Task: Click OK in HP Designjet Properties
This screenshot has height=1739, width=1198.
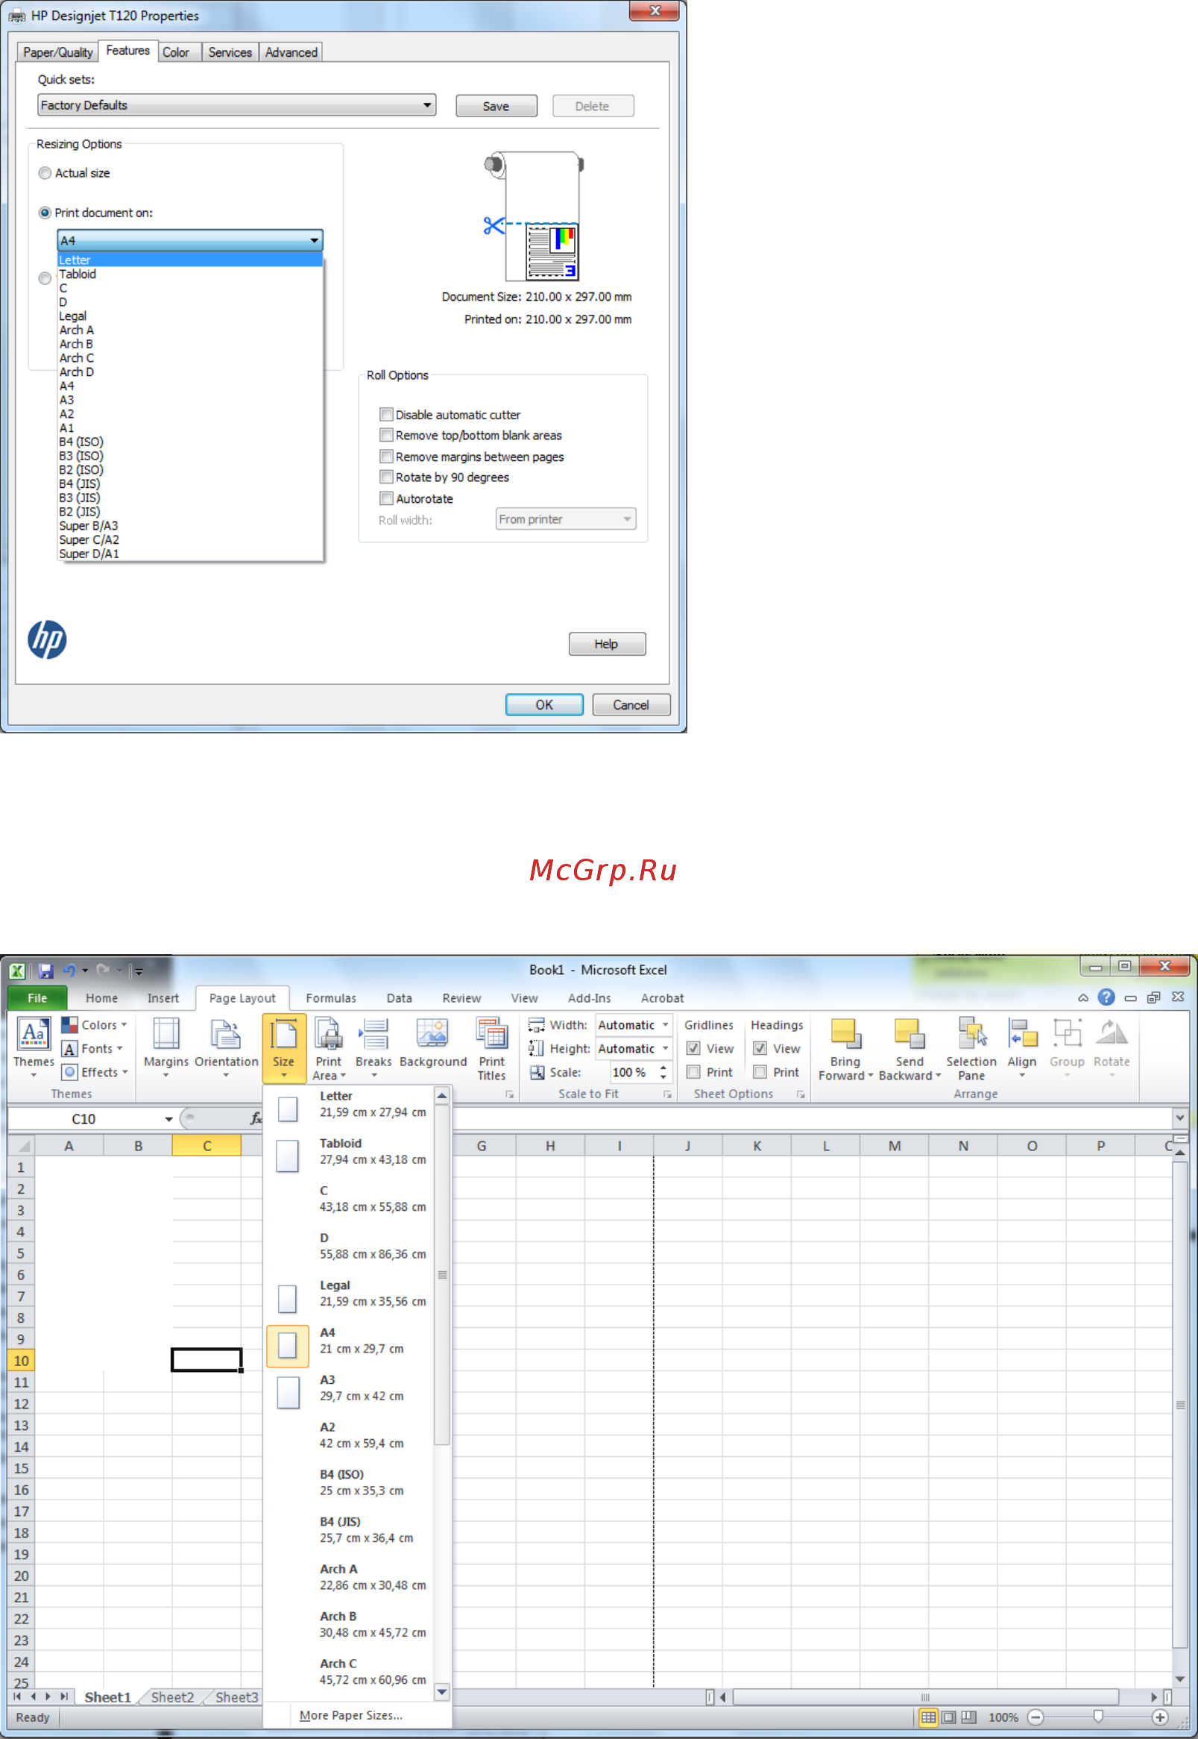Action: [x=544, y=704]
